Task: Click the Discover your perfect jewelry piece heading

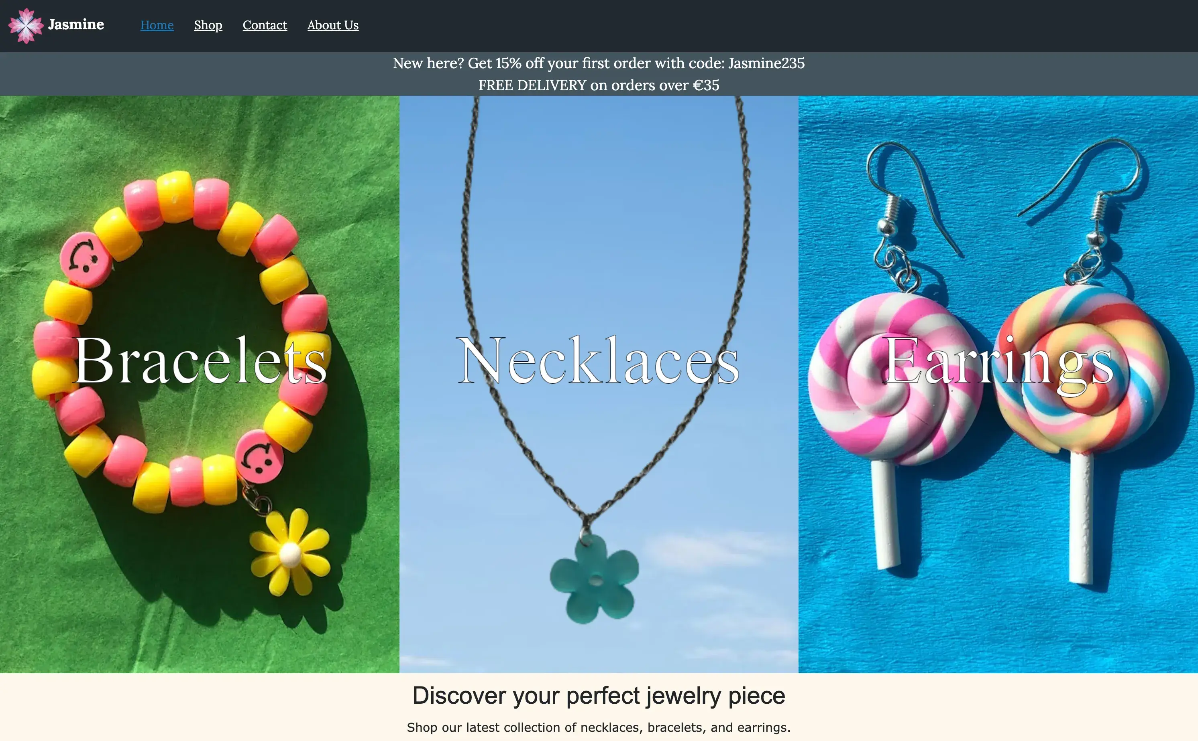Action: 599,695
